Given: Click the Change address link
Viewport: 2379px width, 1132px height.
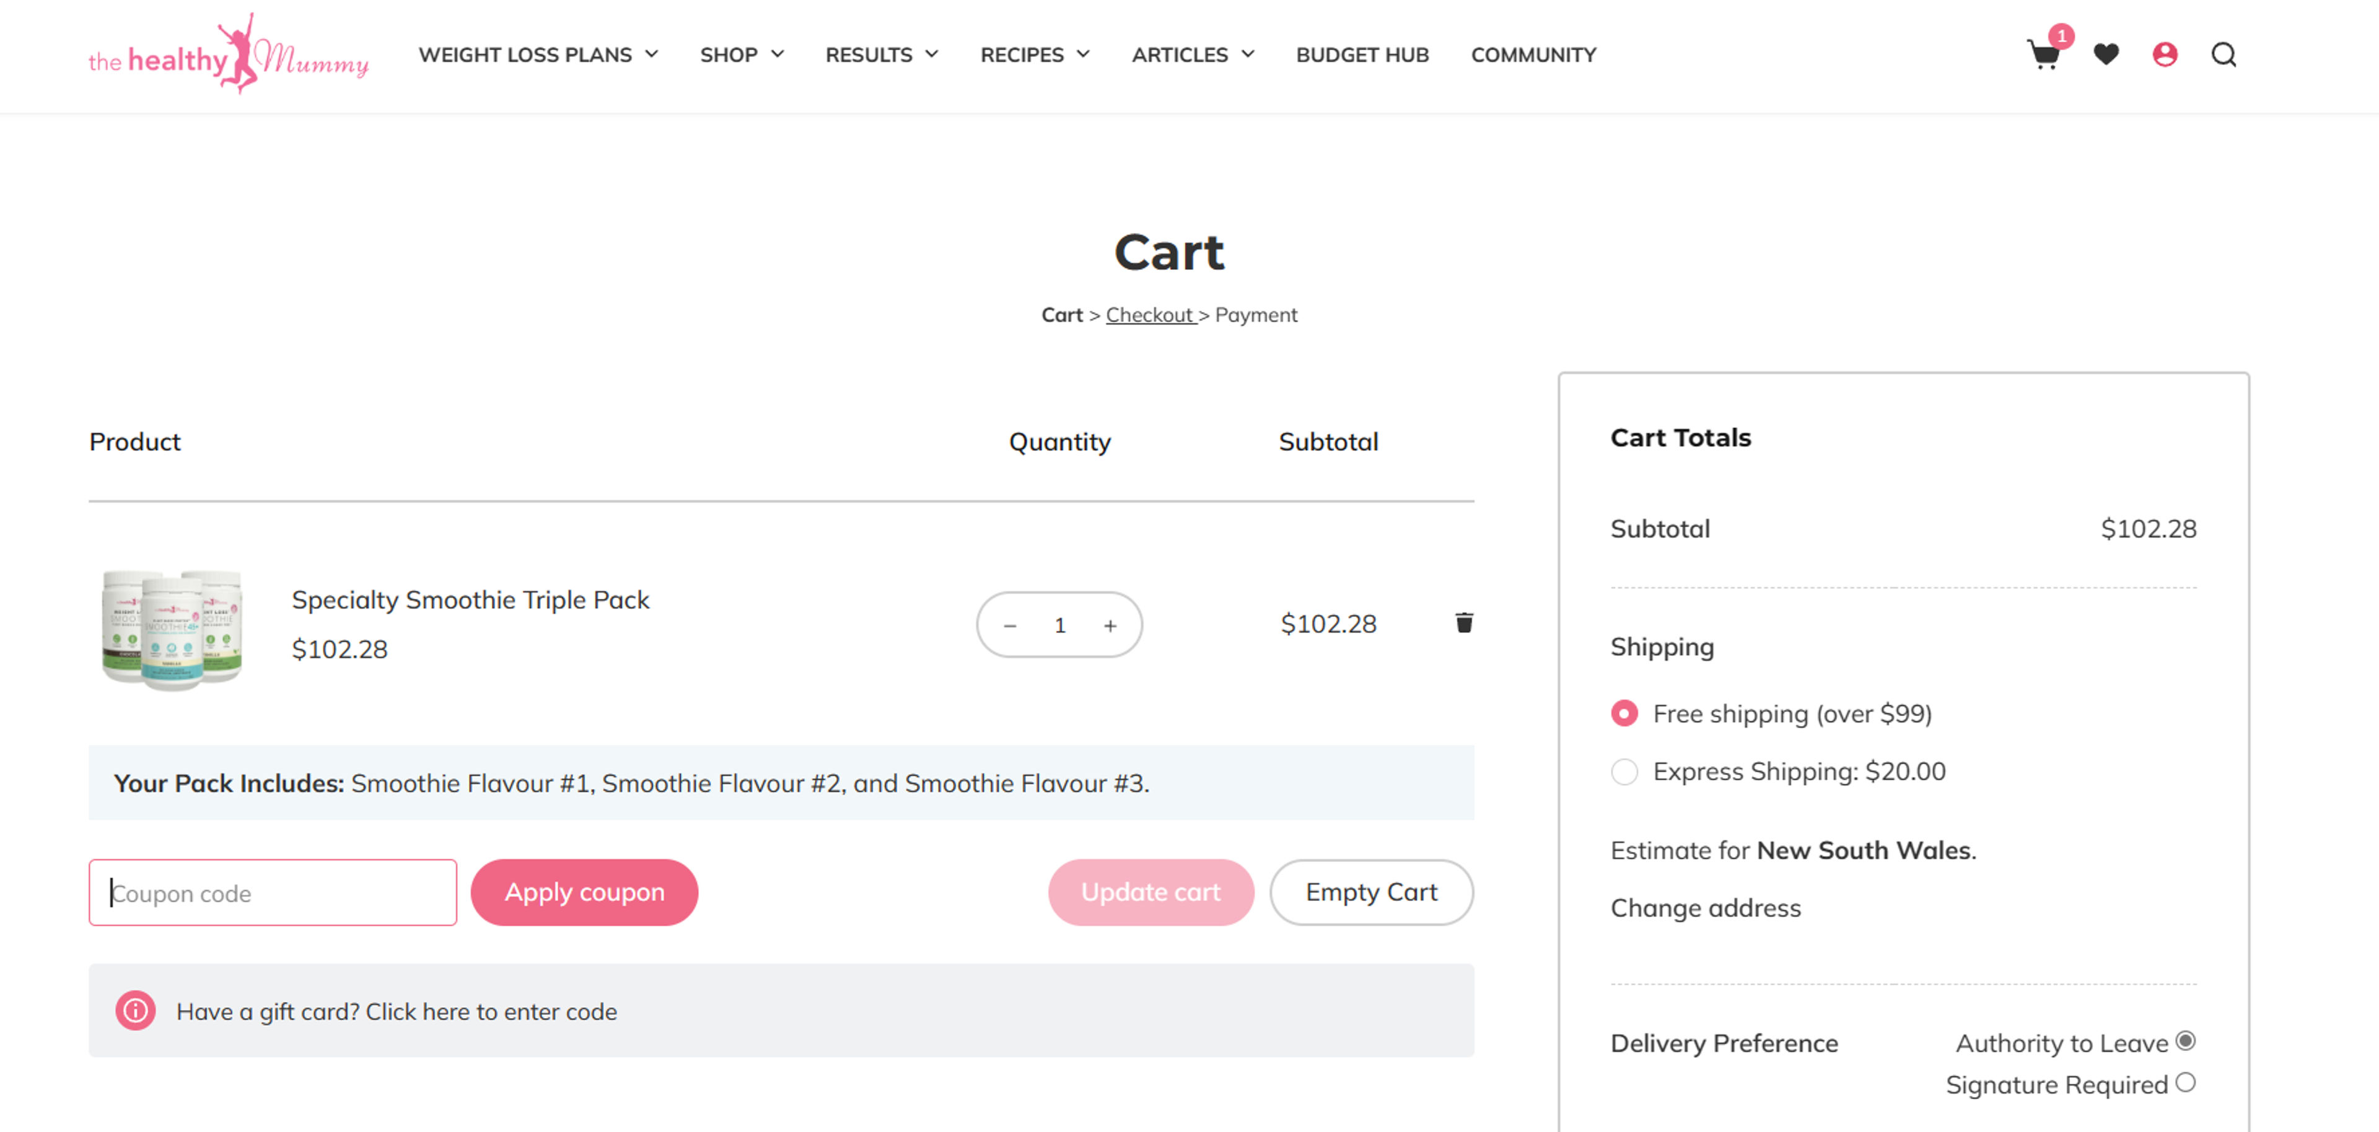Looking at the screenshot, I should (x=1706, y=908).
